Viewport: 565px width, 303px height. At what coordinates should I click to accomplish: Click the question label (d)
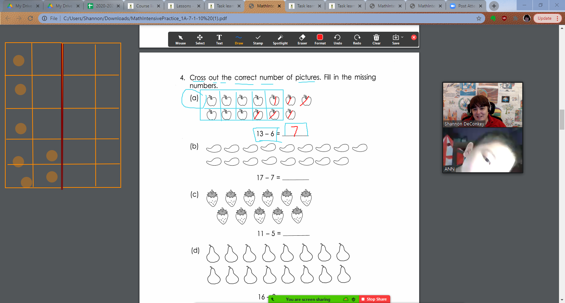click(x=195, y=250)
